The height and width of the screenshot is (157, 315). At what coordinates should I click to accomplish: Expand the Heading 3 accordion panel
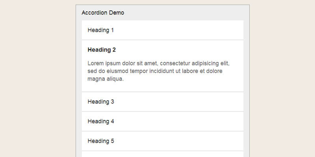pos(101,102)
